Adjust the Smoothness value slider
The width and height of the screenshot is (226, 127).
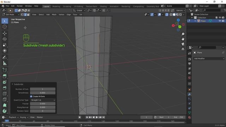tap(43, 93)
